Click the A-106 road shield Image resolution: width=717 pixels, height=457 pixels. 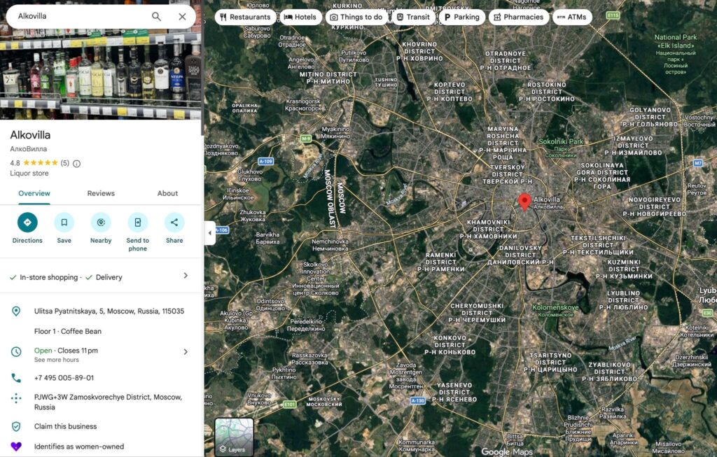tap(222, 230)
